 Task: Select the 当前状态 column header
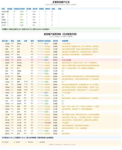[x=47, y=41]
